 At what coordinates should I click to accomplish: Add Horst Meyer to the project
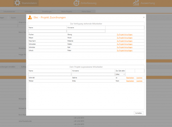tap(125, 38)
